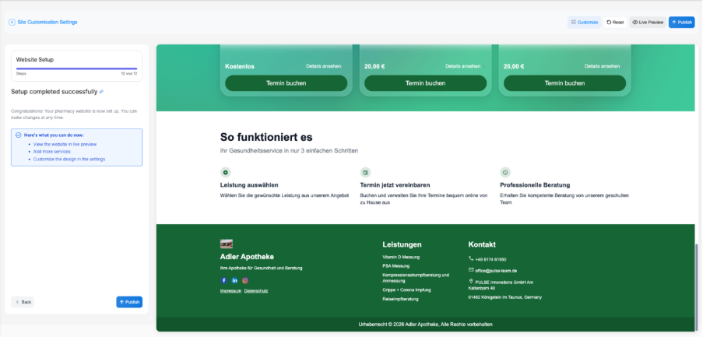
Task: Click the Congratulations paragraph text
Action: 74,114
